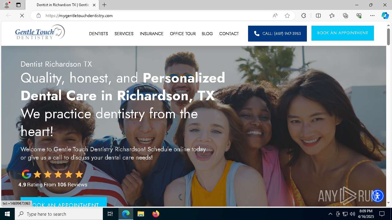Open the tab actions menu icon
Viewport: 392px width, 220px height.
point(18,5)
